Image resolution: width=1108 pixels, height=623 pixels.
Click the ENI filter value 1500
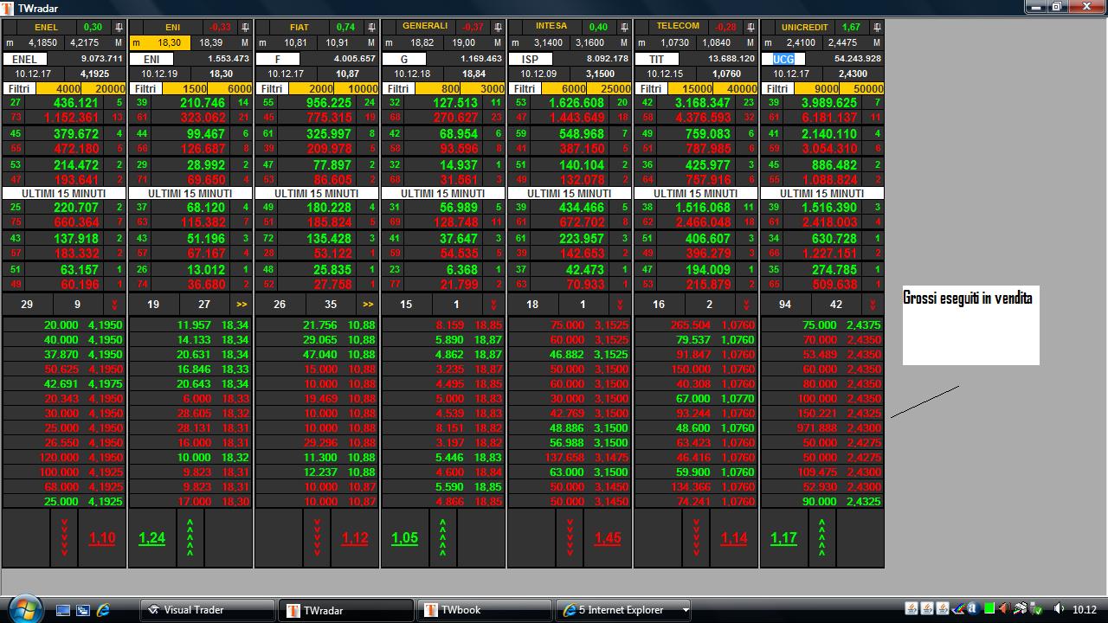(185, 88)
